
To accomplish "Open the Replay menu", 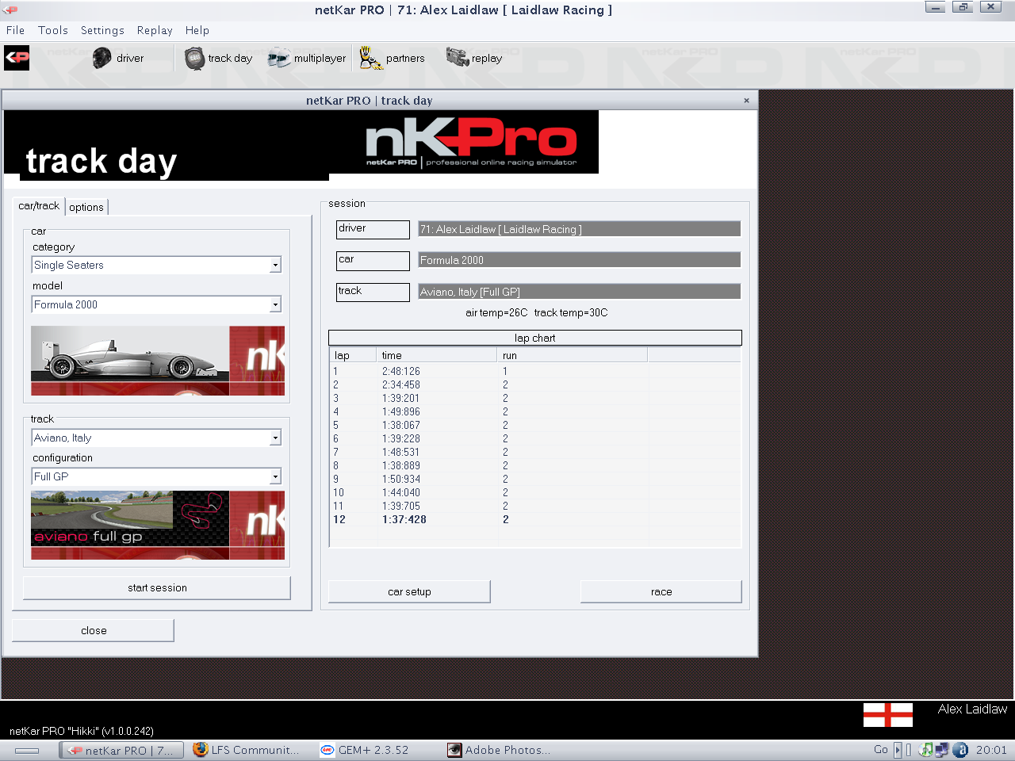I will [155, 30].
